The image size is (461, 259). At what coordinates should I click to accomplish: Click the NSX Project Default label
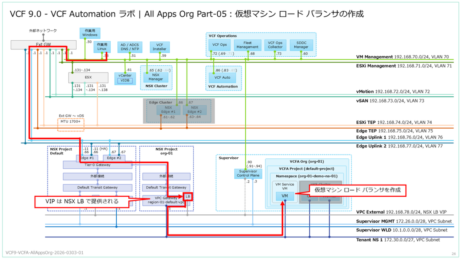point(61,151)
